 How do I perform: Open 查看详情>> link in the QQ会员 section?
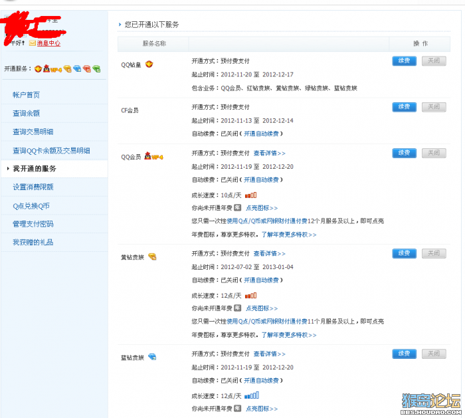(269, 153)
